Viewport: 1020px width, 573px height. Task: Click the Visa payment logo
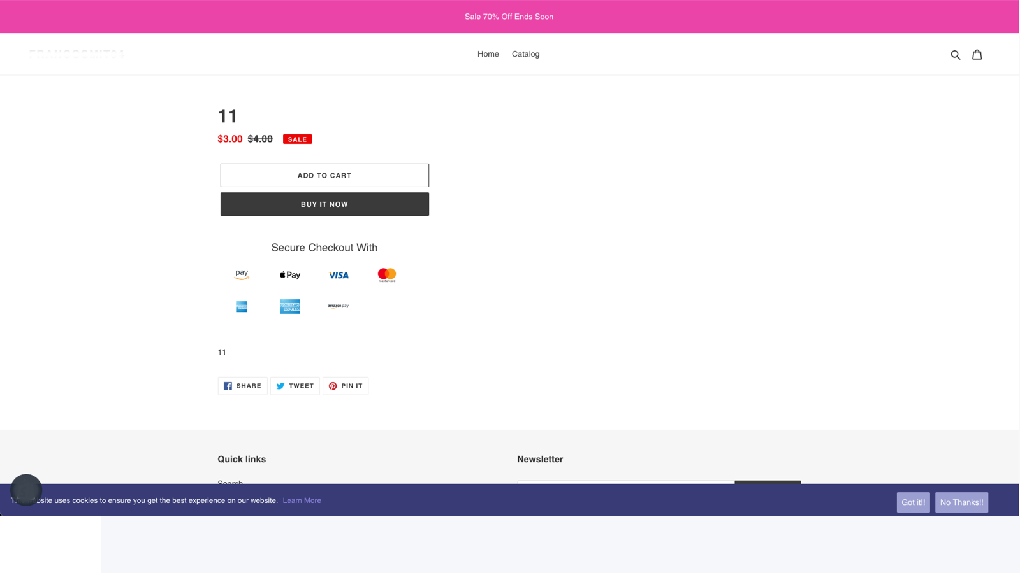[339, 275]
